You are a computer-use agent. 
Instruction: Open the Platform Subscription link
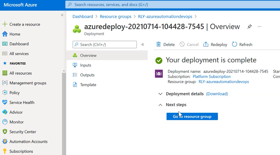(212, 76)
